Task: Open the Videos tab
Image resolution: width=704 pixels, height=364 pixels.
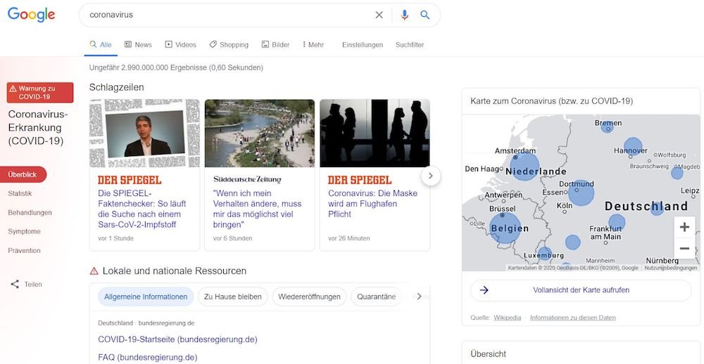Action: click(x=180, y=45)
